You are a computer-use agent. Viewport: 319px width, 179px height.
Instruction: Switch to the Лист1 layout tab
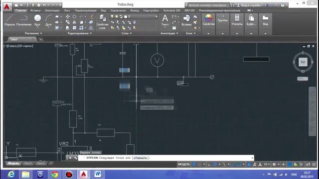point(28,163)
